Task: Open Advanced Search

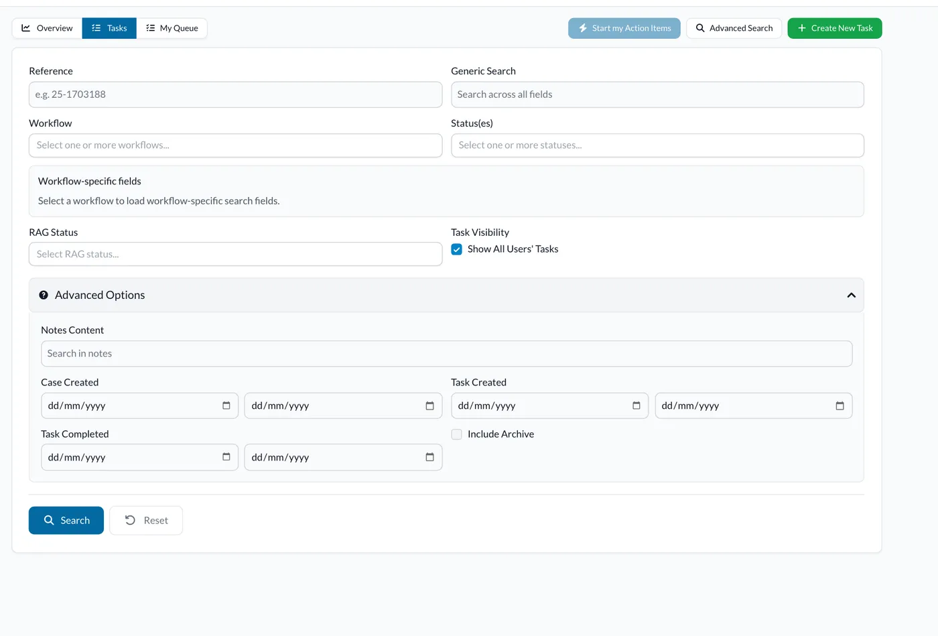Action: point(734,28)
